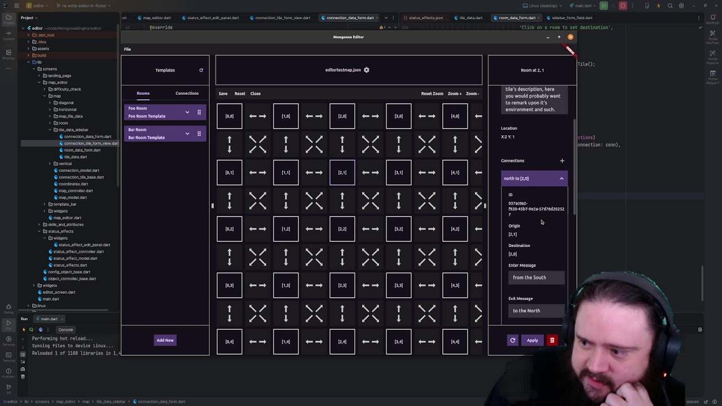Open the Terminal tool window
The image size is (722, 406).
(8, 356)
